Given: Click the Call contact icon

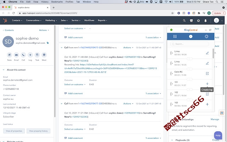Looking at the screenshot, I should coord(23,55).
